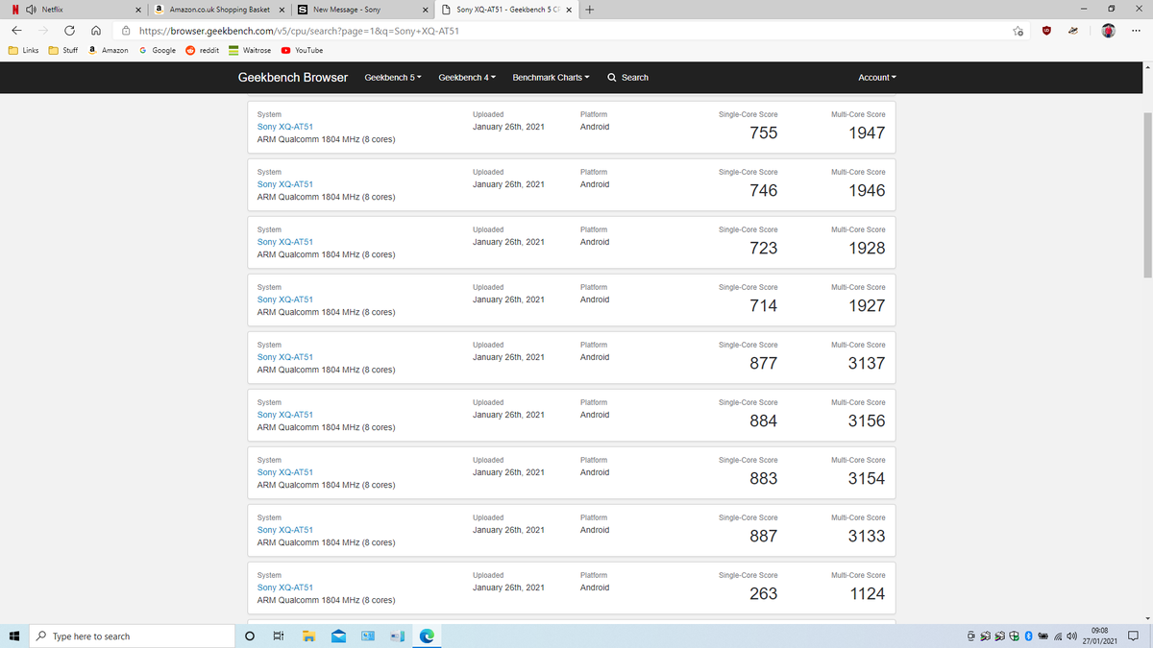The width and height of the screenshot is (1153, 648).
Task: Open Mail app in taskbar
Action: tap(338, 636)
